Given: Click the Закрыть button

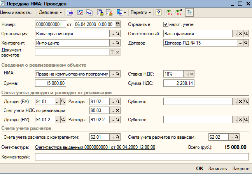Looking at the screenshot, I should click(241, 169).
